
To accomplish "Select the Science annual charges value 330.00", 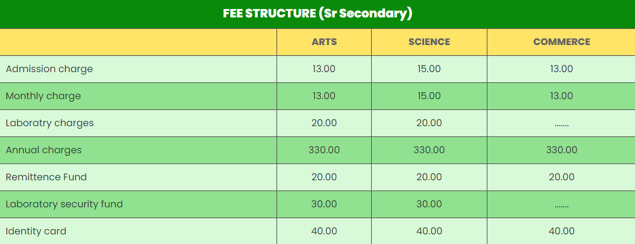I will 429,150.
